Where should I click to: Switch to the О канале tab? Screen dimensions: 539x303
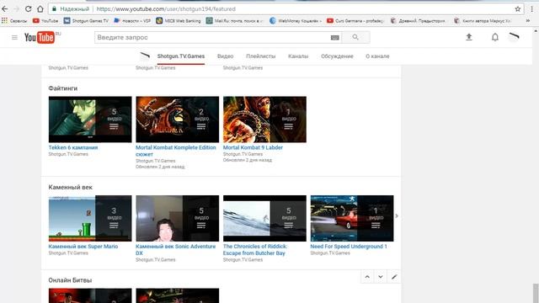[x=377, y=56]
